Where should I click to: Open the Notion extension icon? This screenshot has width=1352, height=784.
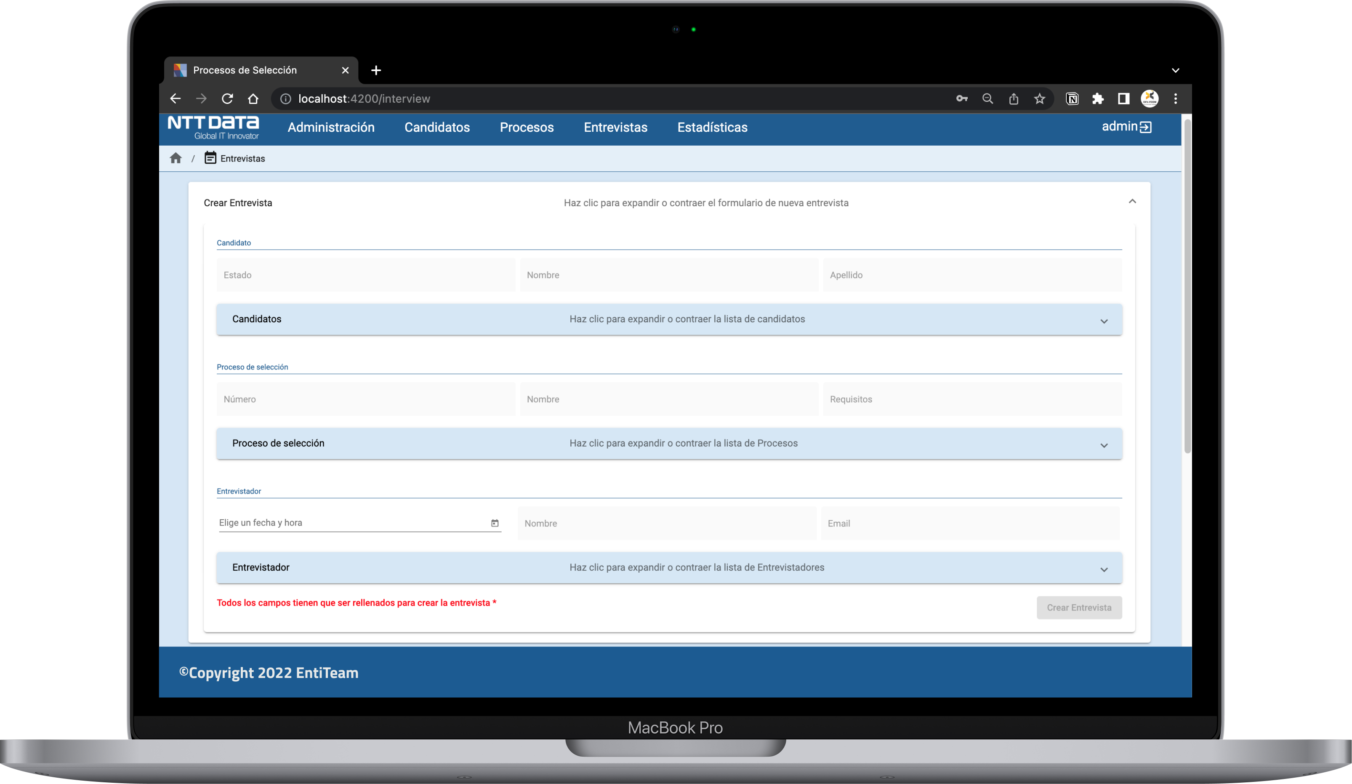(1072, 98)
